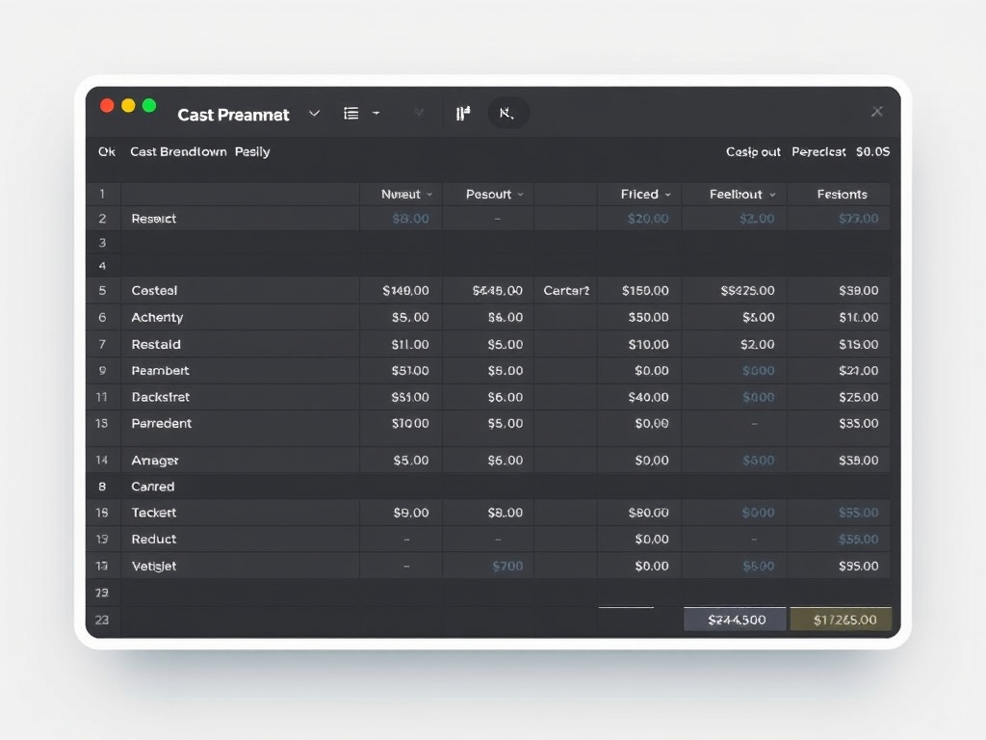This screenshot has height=740, width=986.
Task: Click the dimmed notification icon in the toolbar
Action: click(419, 113)
